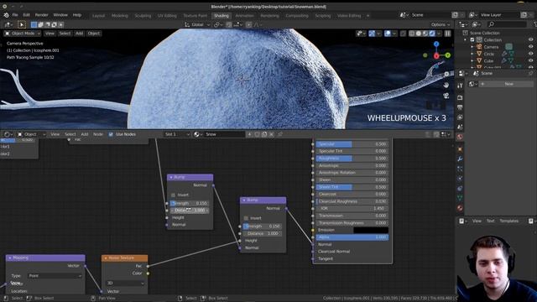
Task: Open the Physics properties tab
Action: (460, 179)
